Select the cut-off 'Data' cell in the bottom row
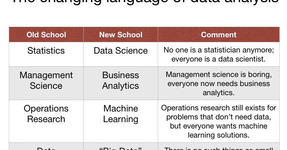287x150 pixels. (x=46, y=148)
